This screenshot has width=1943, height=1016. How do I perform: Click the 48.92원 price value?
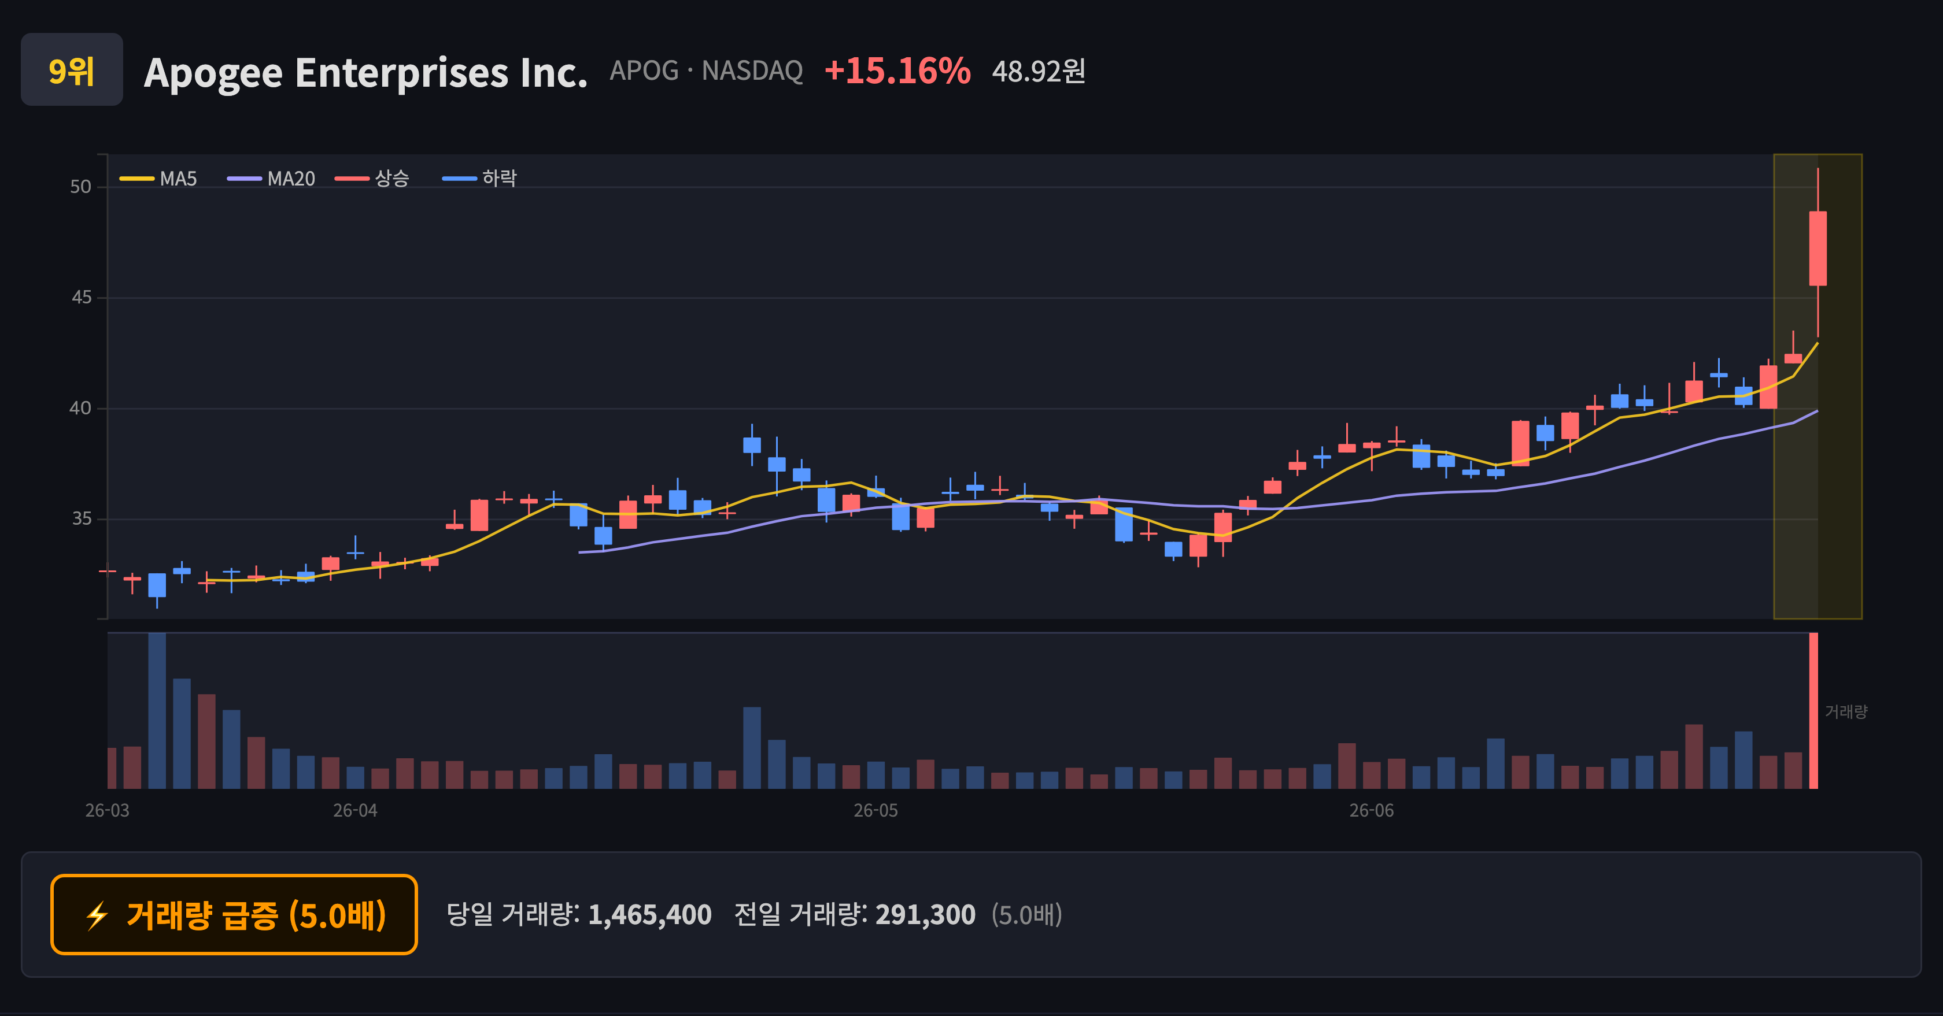tap(1039, 71)
